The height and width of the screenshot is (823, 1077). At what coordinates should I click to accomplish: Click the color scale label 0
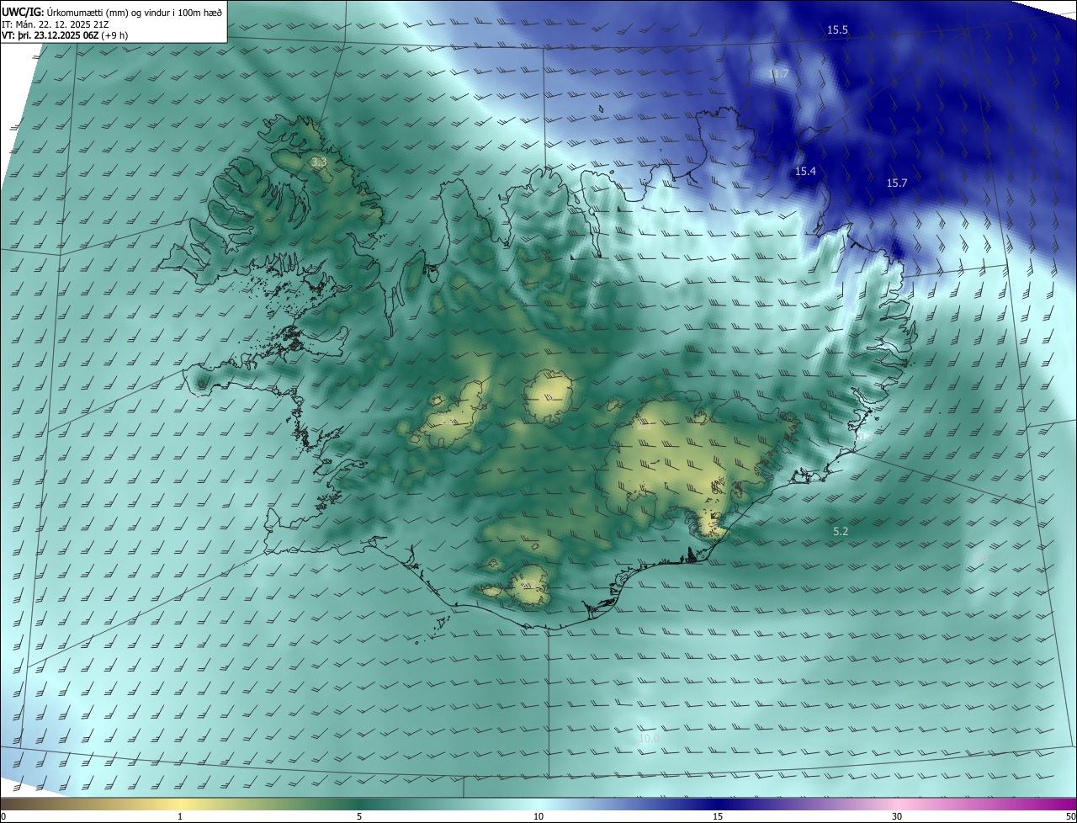3,816
